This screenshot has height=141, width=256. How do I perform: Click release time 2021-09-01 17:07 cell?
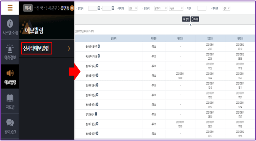pos(240,114)
